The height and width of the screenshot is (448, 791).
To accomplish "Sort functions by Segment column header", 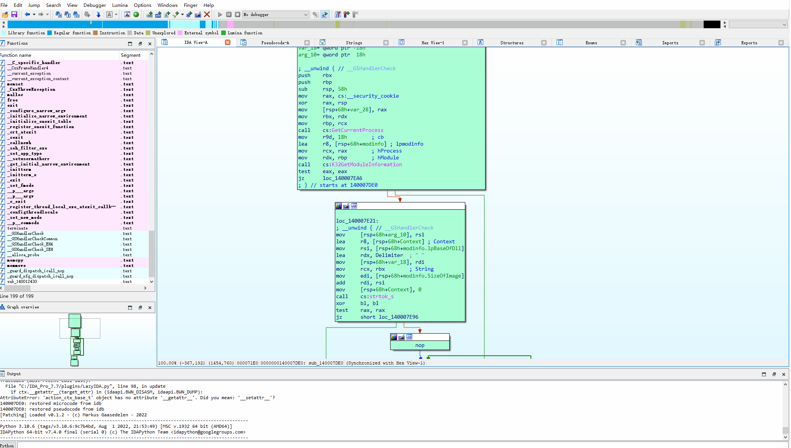I will [x=131, y=55].
